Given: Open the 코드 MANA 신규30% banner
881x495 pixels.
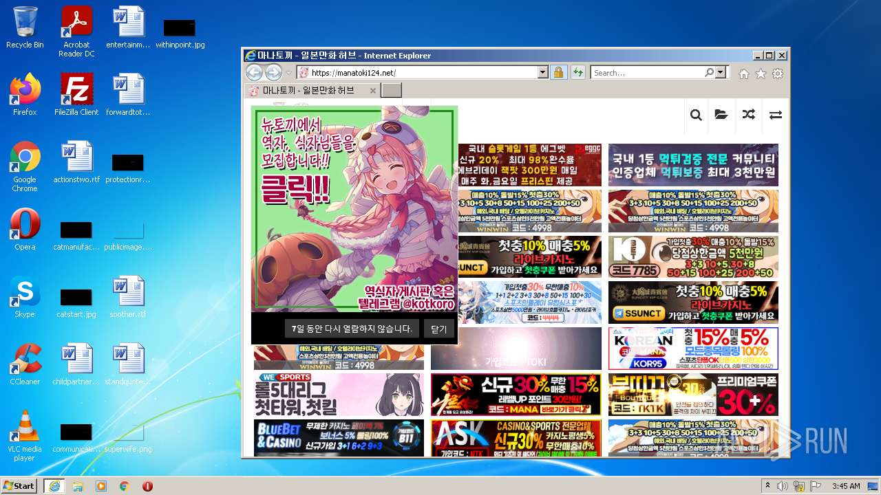Looking at the screenshot, I should [516, 394].
